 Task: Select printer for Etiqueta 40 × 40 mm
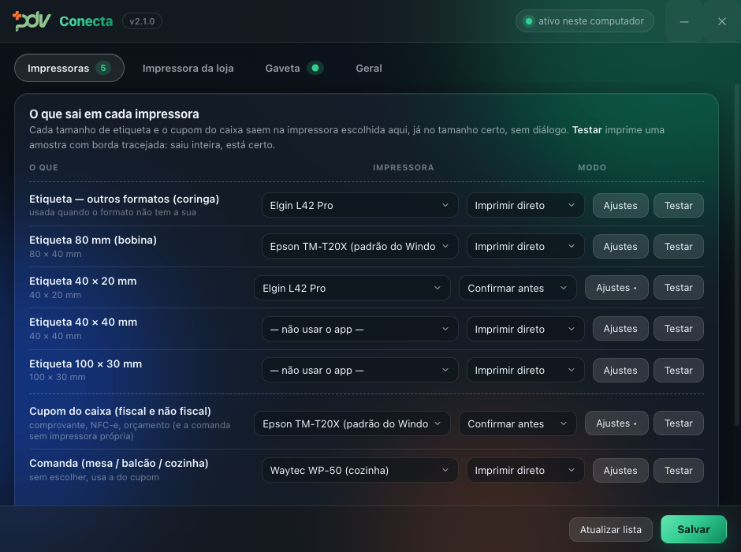coord(360,329)
